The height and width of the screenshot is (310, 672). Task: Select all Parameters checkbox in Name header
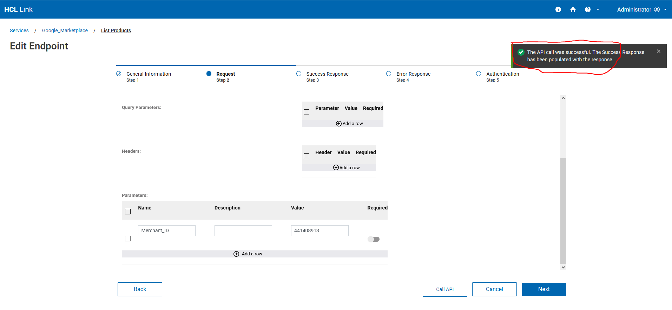[128, 212]
